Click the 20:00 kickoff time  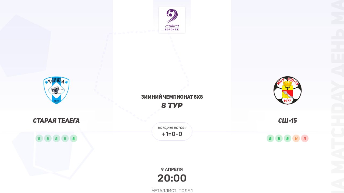tap(172, 178)
